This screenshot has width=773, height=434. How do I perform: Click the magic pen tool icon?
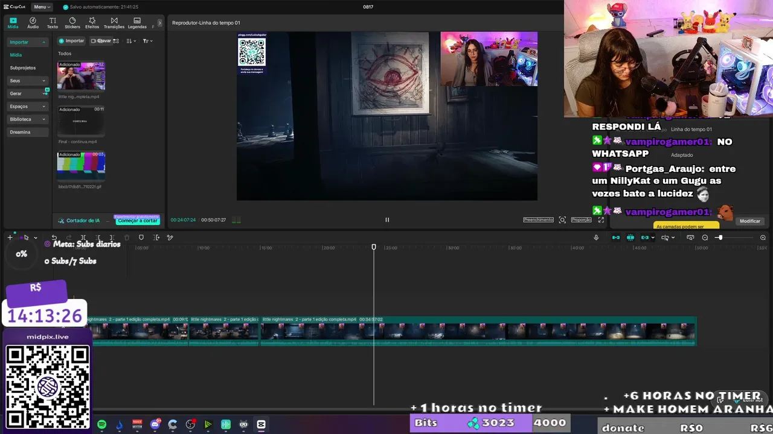pos(170,237)
